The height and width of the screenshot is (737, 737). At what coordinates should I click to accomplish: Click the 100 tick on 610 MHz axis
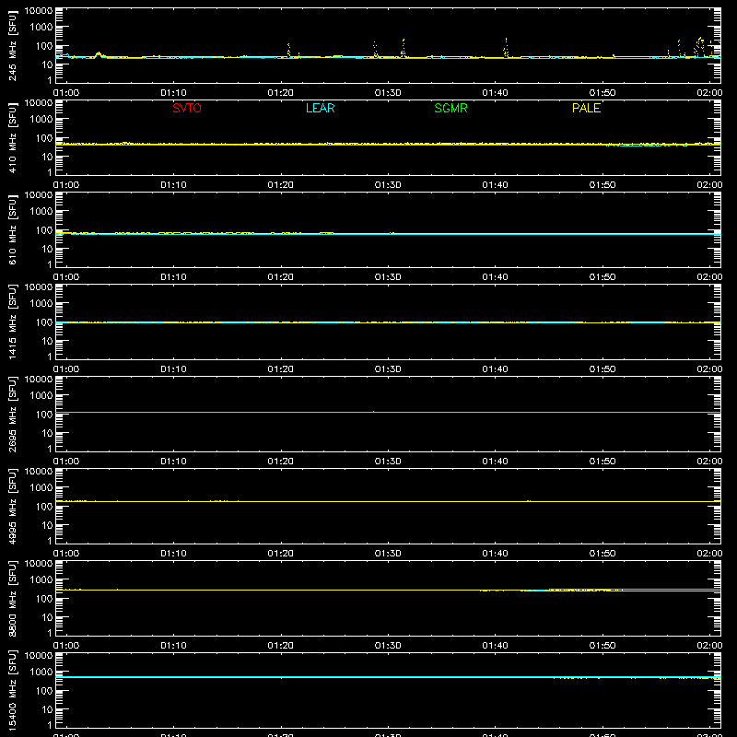click(x=44, y=230)
